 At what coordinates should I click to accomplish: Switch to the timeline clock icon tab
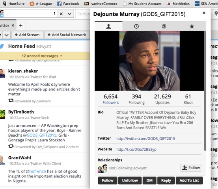(x=136, y=26)
